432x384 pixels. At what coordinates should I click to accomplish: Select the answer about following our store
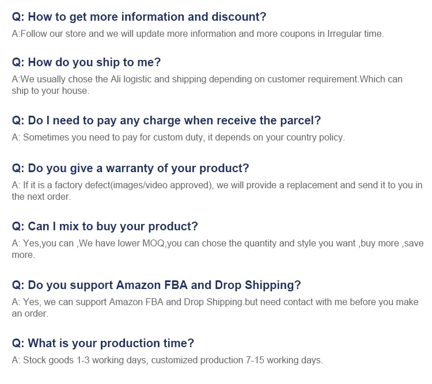[197, 33]
